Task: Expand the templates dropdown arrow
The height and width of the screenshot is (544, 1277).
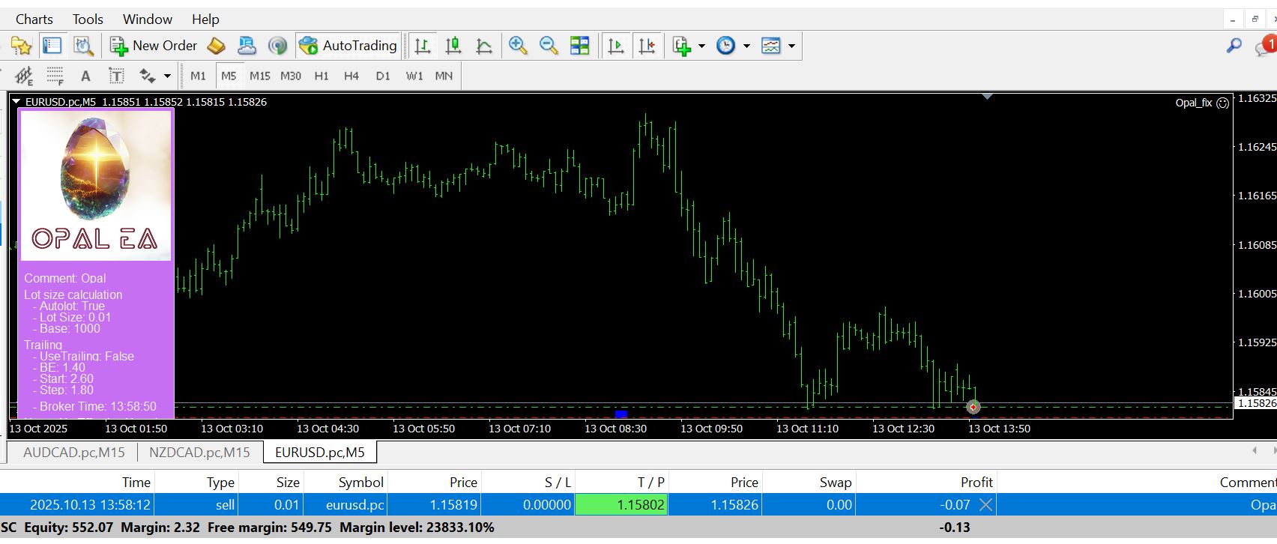Action: [x=791, y=46]
